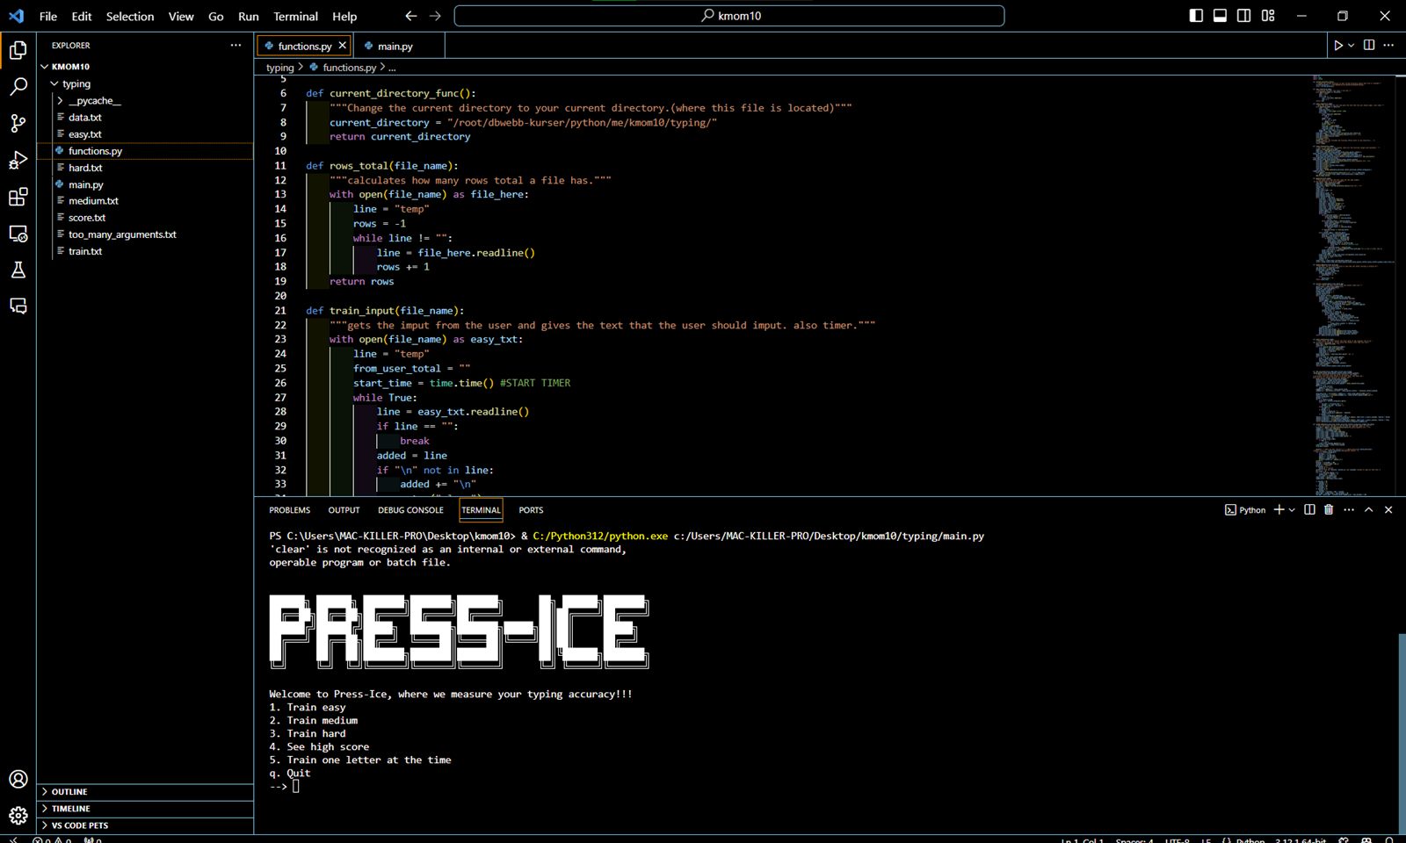1406x843 pixels.
Task: Split the editor to the right
Action: pyautogui.click(x=1369, y=46)
